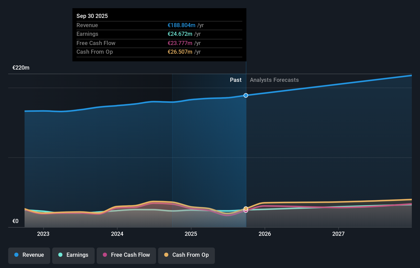
Task: Toggle the Revenue series visibility
Action: [29, 255]
